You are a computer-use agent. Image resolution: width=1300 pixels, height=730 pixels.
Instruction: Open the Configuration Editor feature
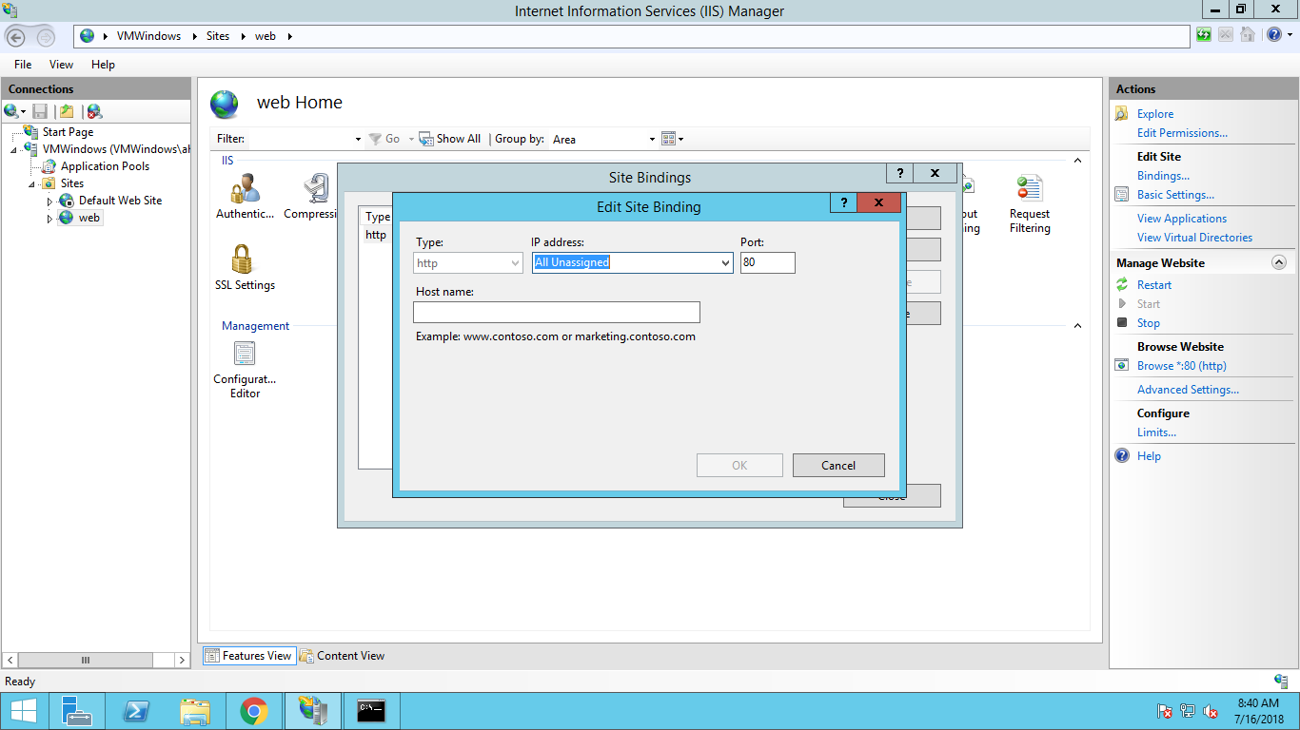coord(245,369)
